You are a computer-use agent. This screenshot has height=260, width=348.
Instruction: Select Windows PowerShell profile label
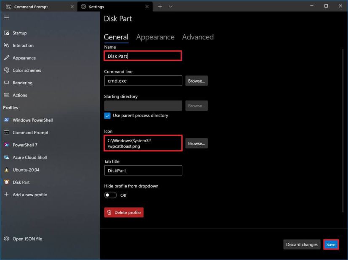point(33,120)
